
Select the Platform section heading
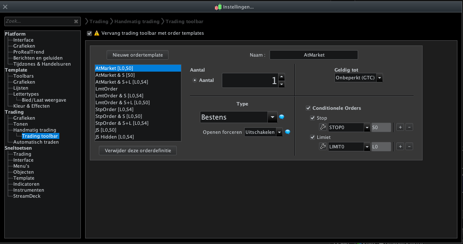[15, 34]
